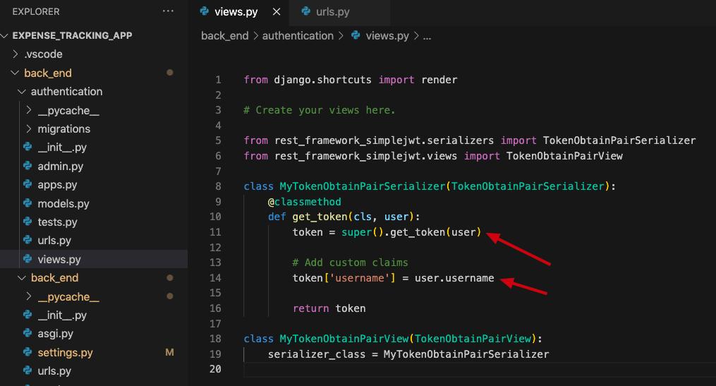Collapse the authentication folder
The image size is (716, 386).
point(66,92)
